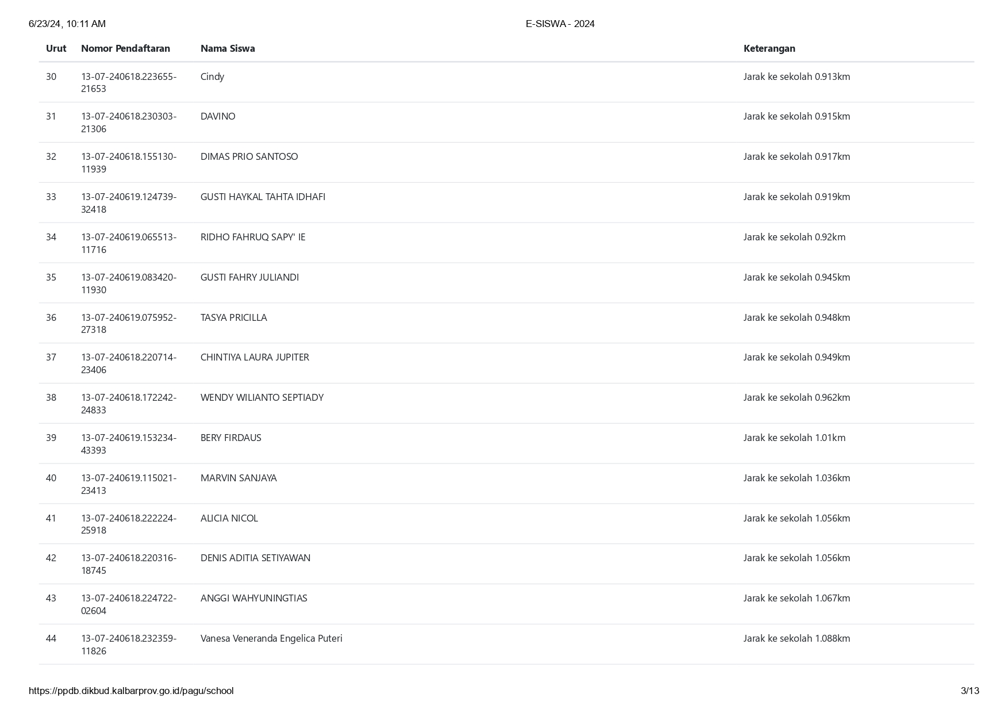Image resolution: width=1008 pixels, height=713 pixels.
Task: Click registration number ending 02604
Action: (x=129, y=604)
